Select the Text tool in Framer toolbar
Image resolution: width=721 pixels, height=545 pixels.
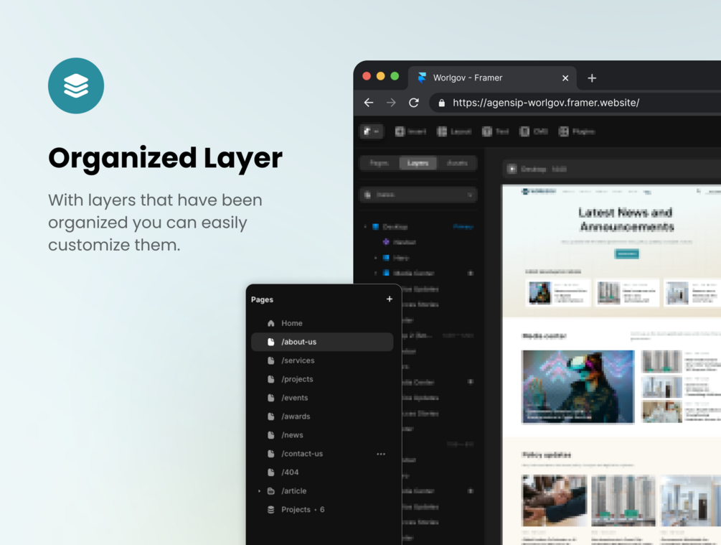pyautogui.click(x=495, y=131)
